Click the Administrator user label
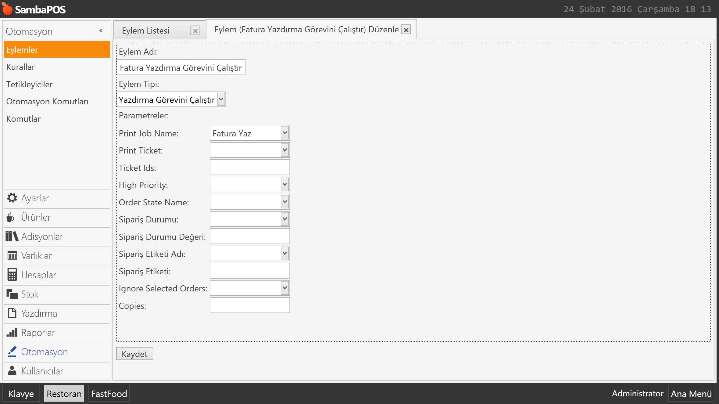 [x=637, y=393]
